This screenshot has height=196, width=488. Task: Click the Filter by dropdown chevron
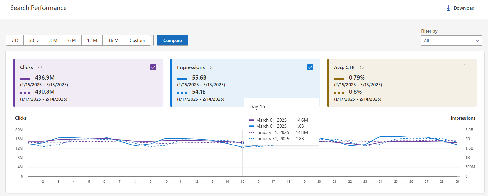tap(477, 41)
